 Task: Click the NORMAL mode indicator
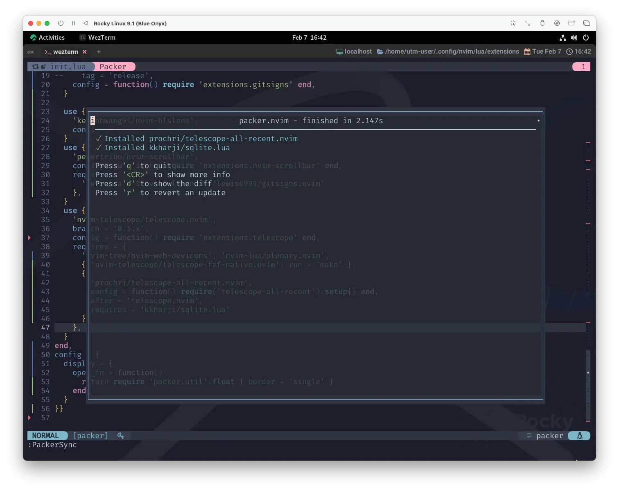coord(45,436)
